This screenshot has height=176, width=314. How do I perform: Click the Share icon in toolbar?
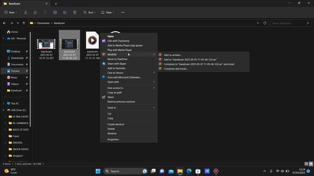65,12
